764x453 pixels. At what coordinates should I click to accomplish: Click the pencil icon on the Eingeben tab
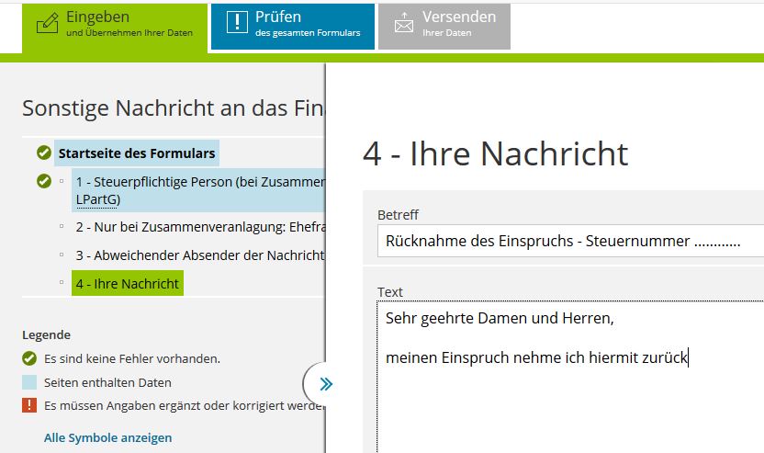tap(47, 24)
